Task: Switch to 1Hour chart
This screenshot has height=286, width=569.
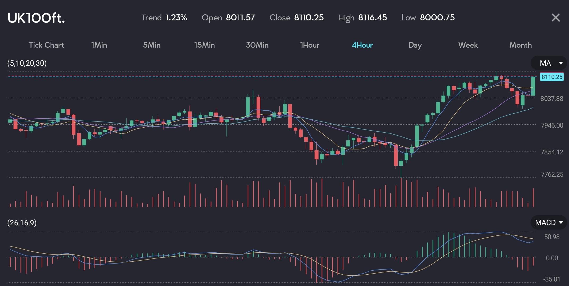Action: [x=310, y=45]
